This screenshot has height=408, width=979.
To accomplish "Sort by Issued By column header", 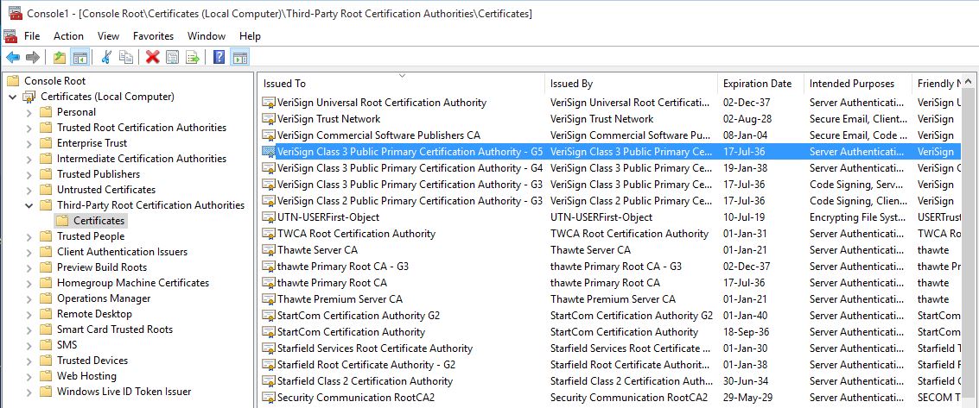I will pos(632,84).
